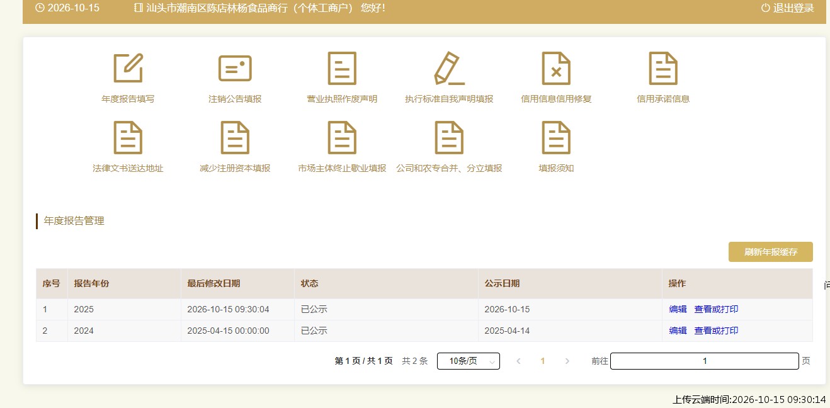
Task: Open the 注销公告填报 icon
Action: [x=235, y=68]
